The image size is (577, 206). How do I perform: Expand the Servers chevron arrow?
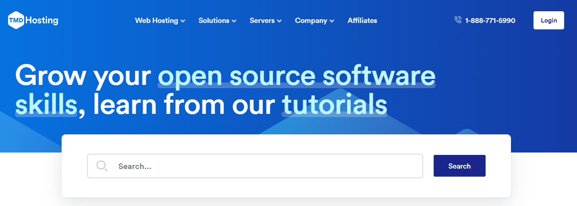(279, 21)
